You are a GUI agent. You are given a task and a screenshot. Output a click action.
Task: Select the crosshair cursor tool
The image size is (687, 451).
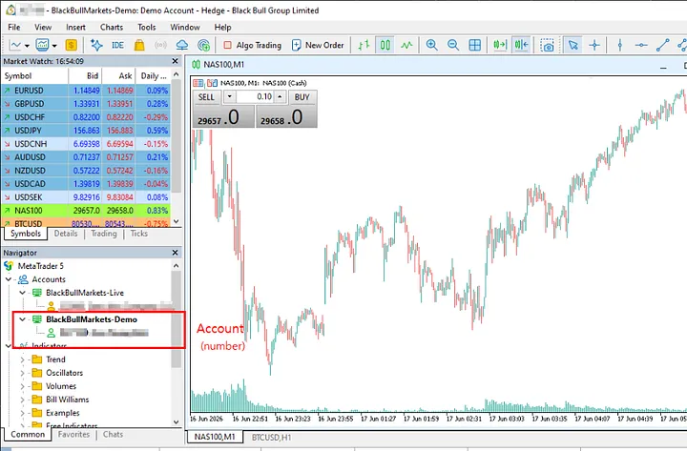594,45
